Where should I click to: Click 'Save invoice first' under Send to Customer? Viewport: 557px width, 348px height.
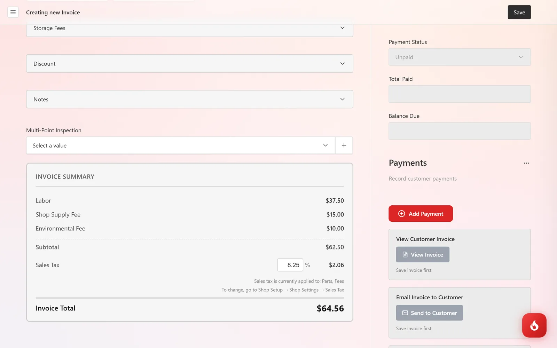click(414, 329)
